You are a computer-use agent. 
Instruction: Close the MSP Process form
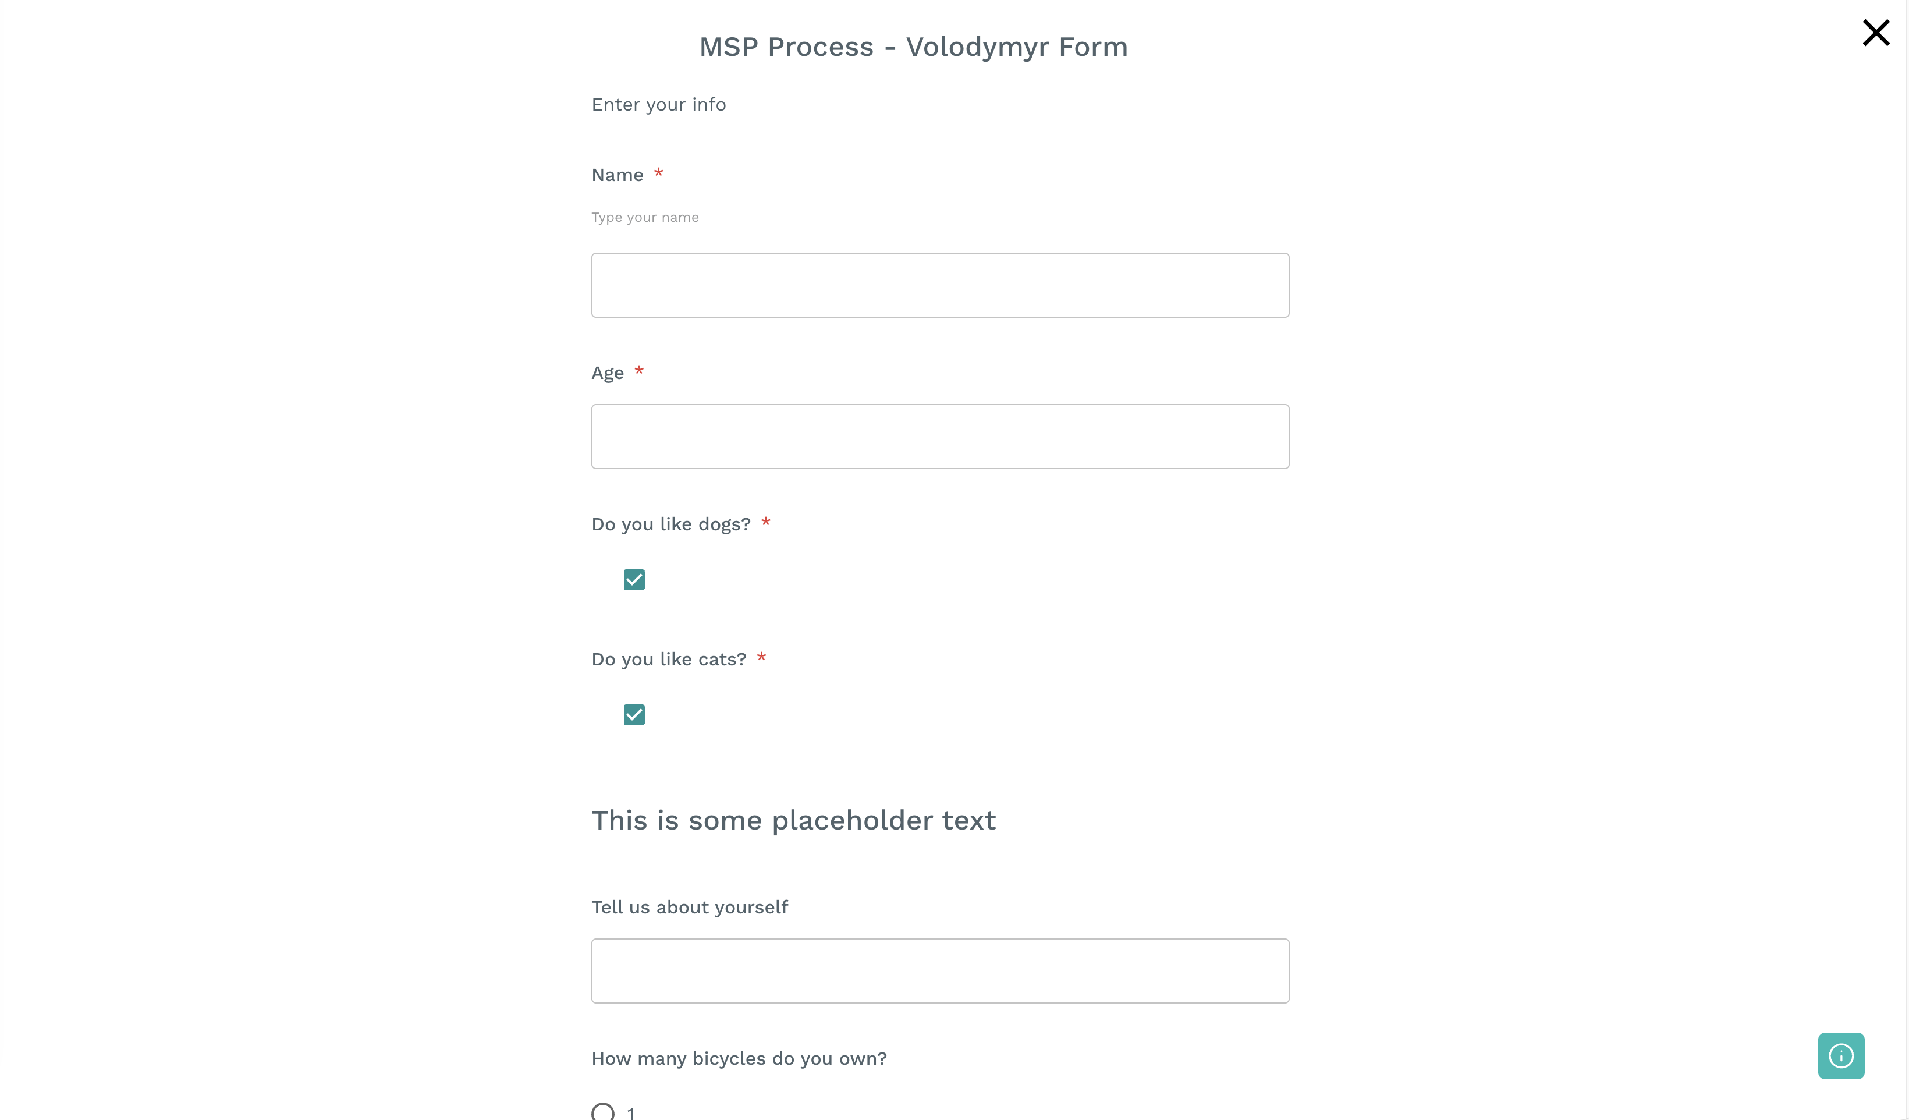click(x=1876, y=33)
